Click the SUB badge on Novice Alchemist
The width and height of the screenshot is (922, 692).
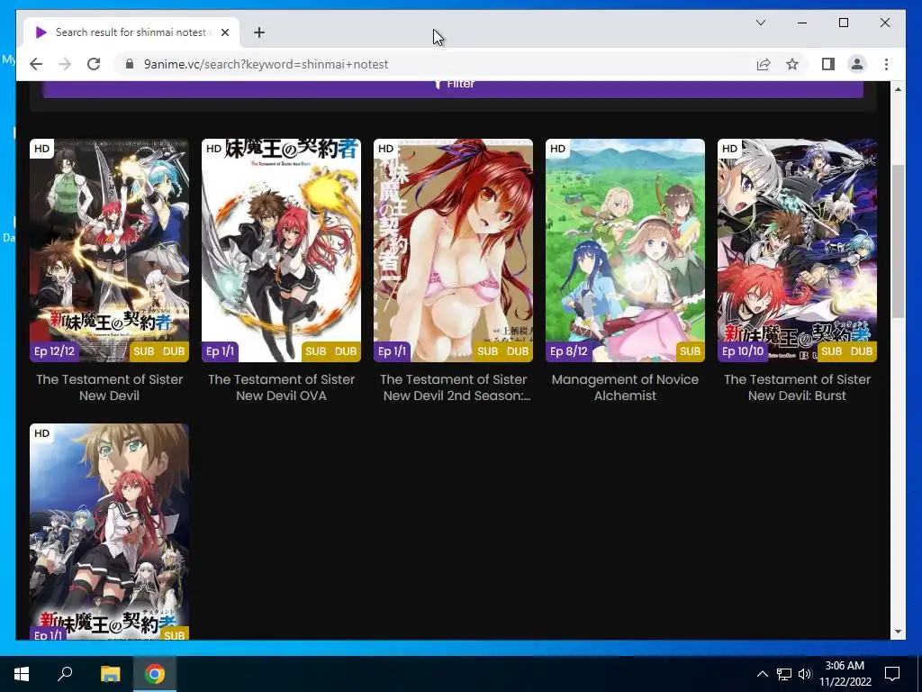click(x=690, y=351)
